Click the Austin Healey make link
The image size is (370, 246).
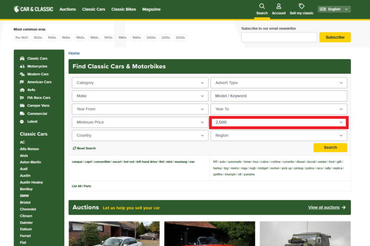point(31,182)
